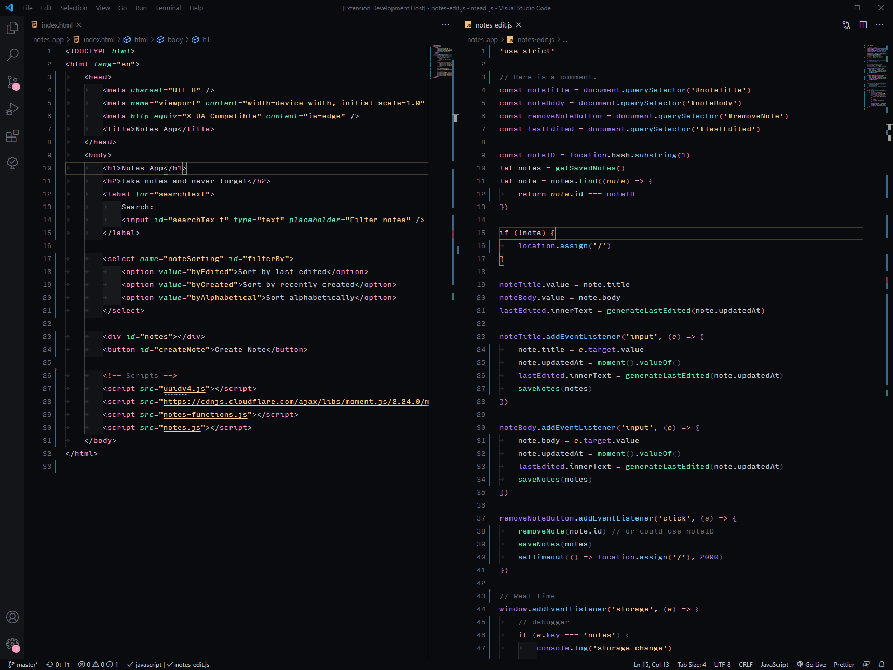
Task: Open the notes.js script link
Action: (182, 427)
